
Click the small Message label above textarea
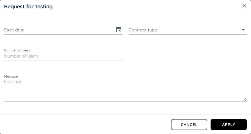[x=11, y=76]
